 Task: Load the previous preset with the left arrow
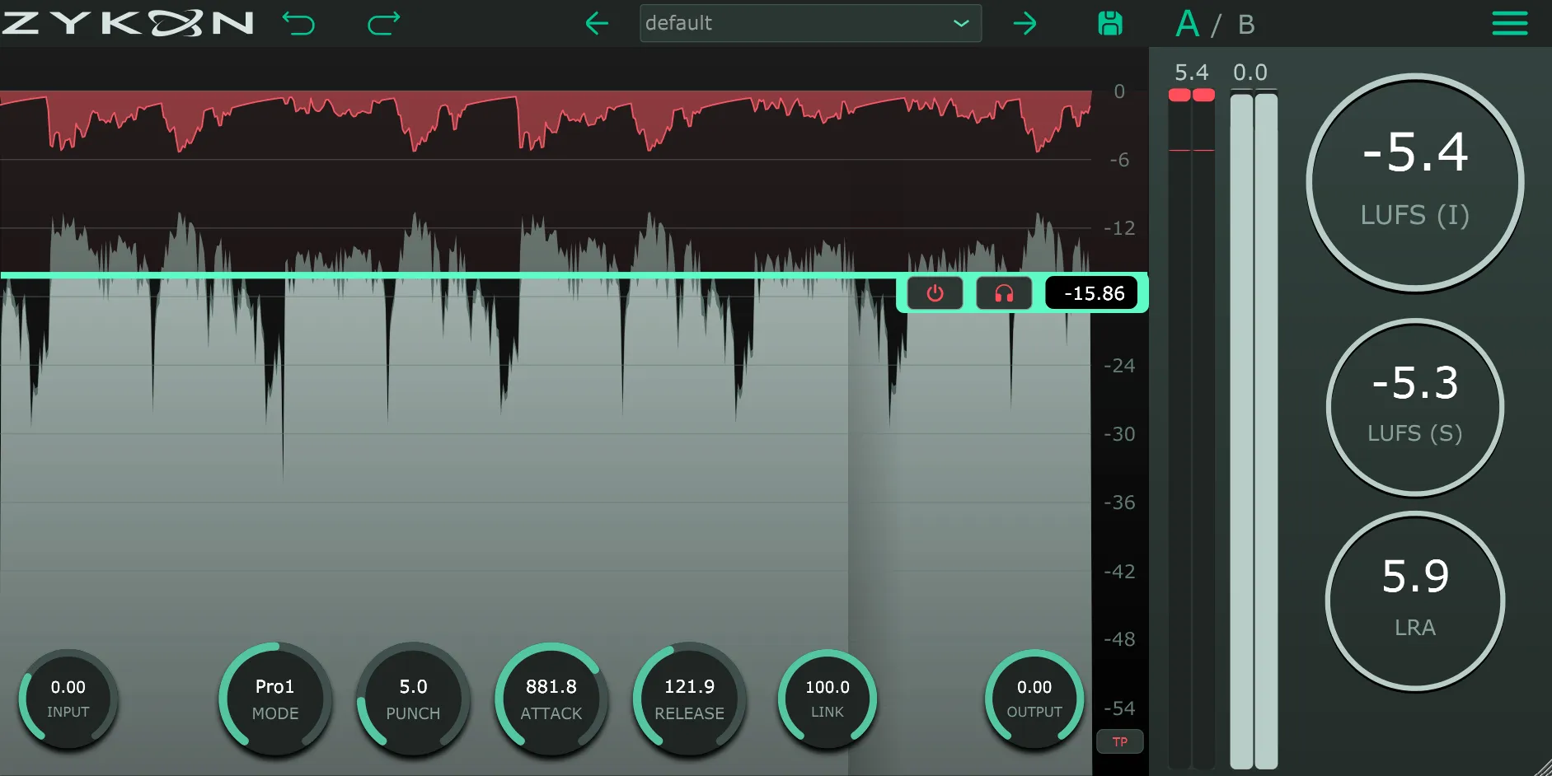(x=598, y=23)
